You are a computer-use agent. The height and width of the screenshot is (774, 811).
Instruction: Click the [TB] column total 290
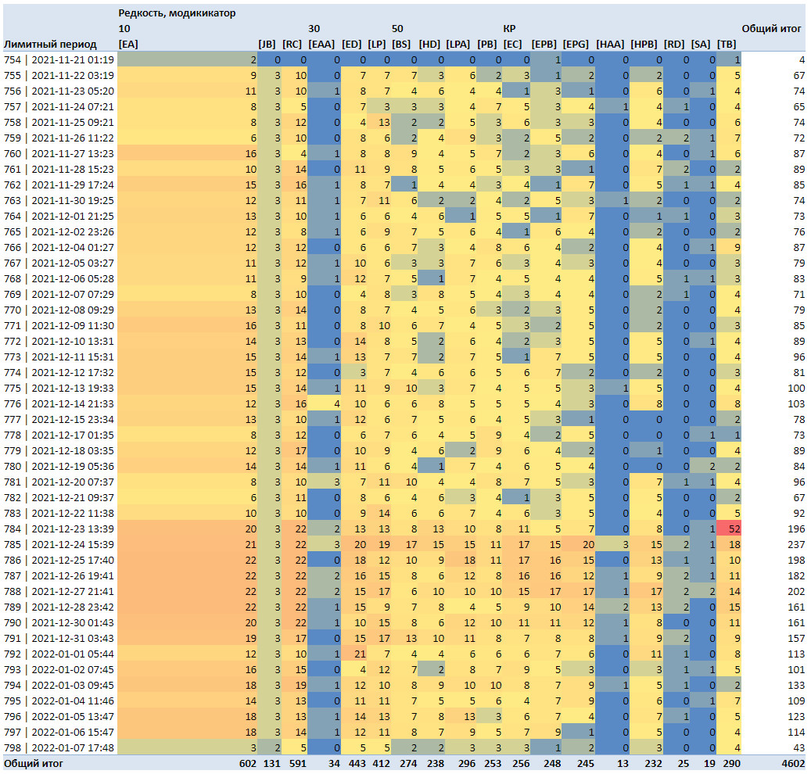[x=730, y=764]
